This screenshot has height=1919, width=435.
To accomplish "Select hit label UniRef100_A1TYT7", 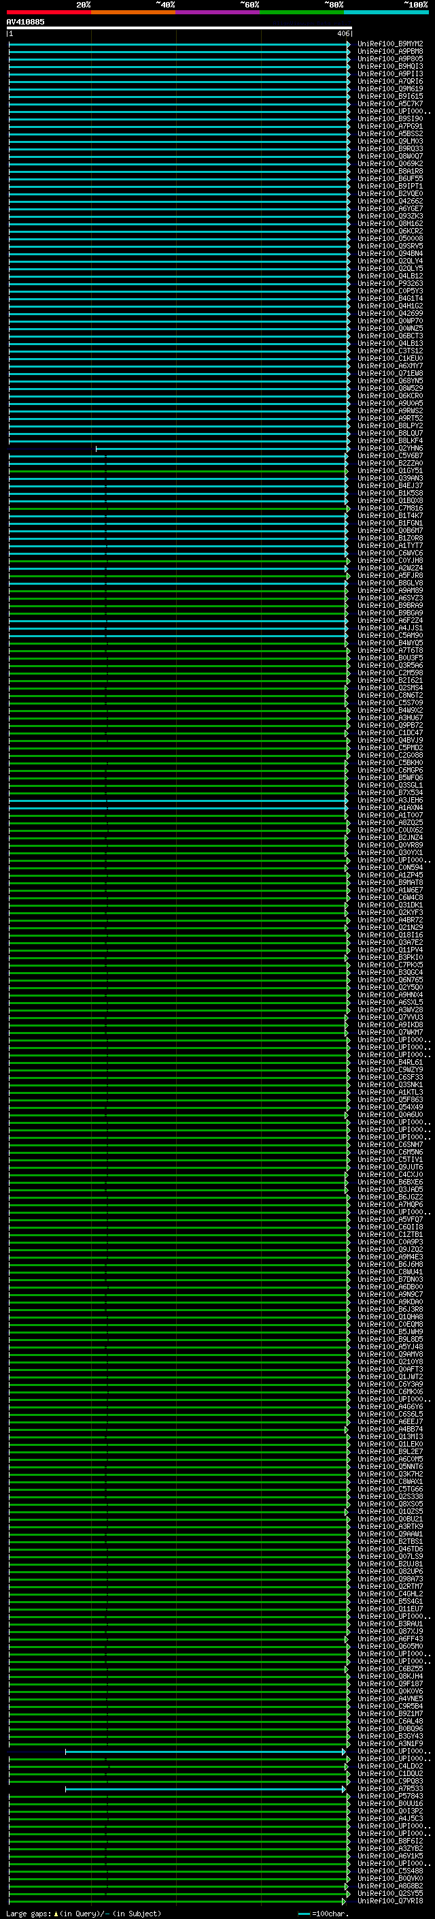I will 390,545.
